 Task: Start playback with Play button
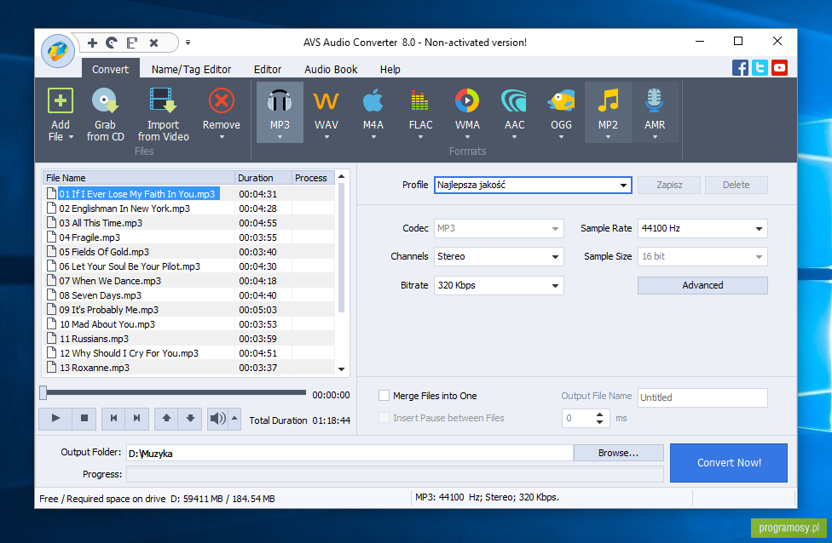click(55, 419)
